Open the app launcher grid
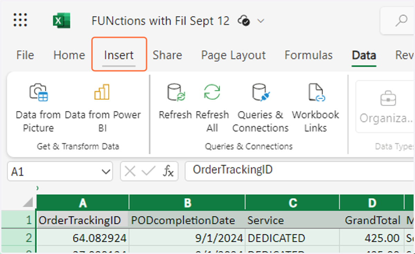This screenshot has width=415, height=254. click(x=20, y=20)
